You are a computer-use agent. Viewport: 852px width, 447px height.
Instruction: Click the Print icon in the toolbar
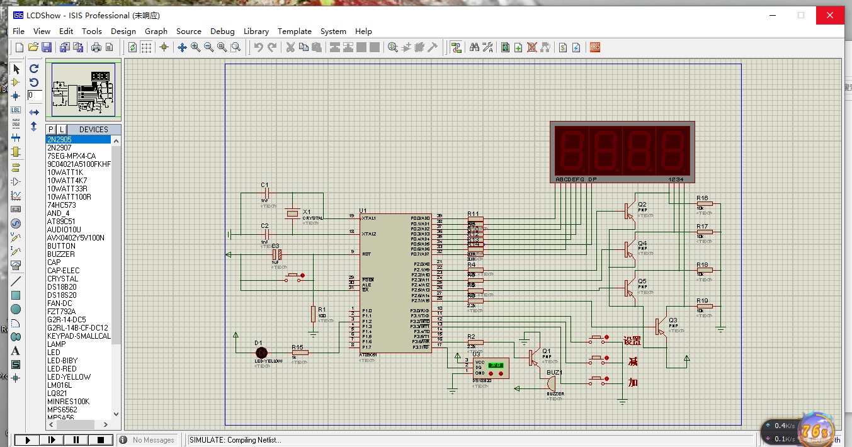pyautogui.click(x=96, y=47)
